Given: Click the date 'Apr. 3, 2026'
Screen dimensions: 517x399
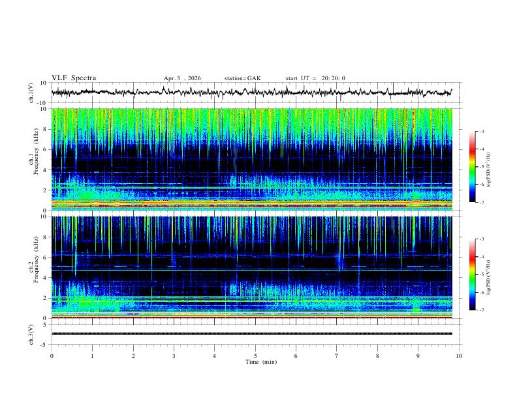Looking at the screenshot, I should point(182,78).
